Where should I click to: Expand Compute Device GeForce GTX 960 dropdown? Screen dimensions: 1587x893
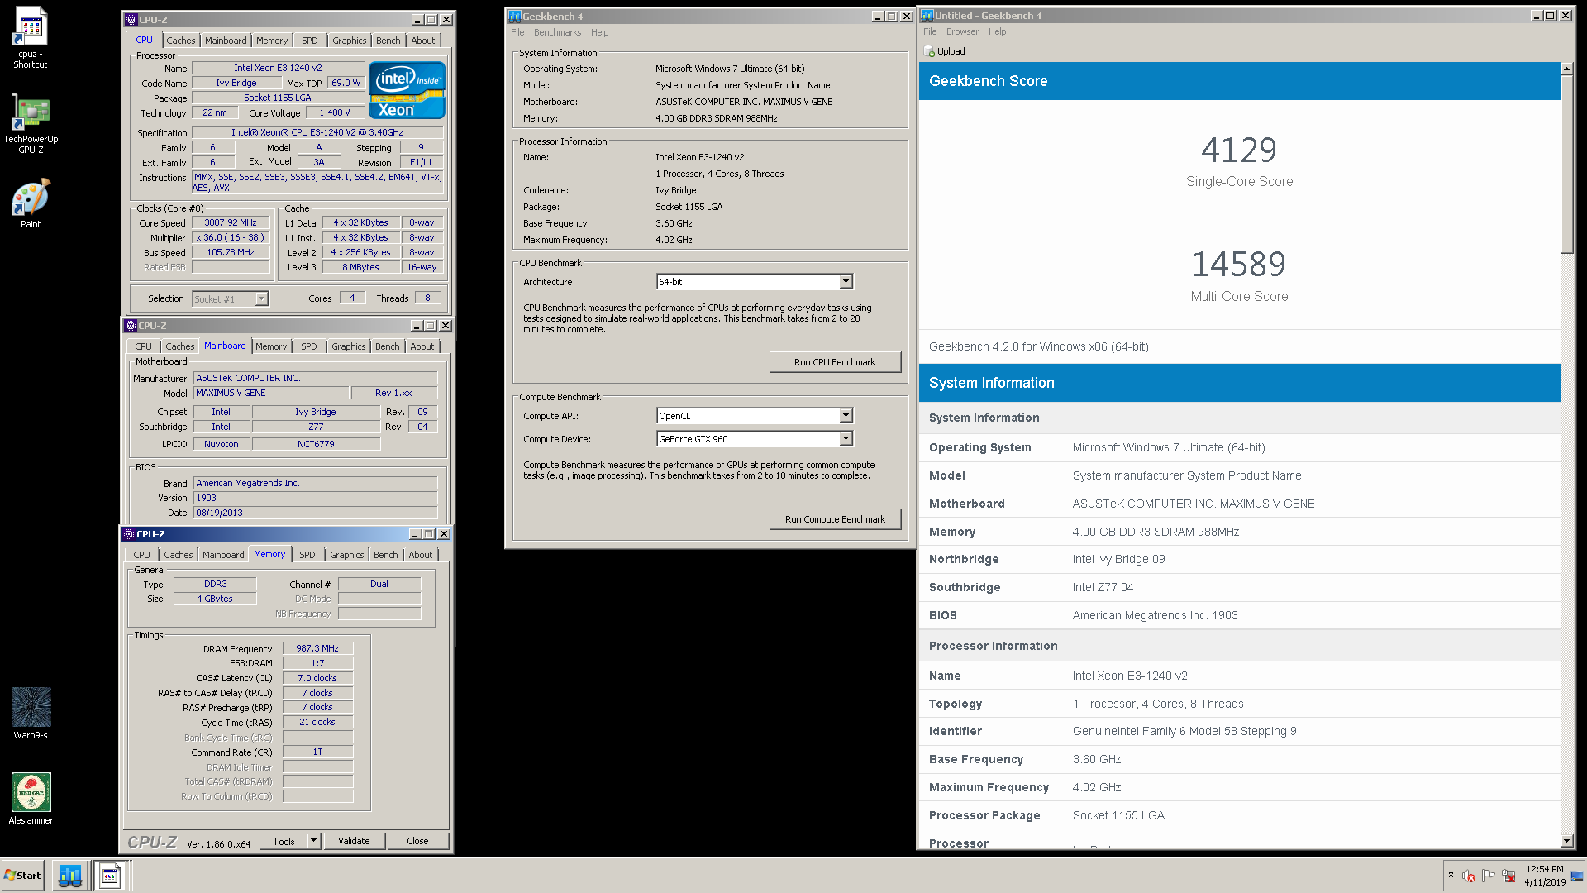coord(846,439)
